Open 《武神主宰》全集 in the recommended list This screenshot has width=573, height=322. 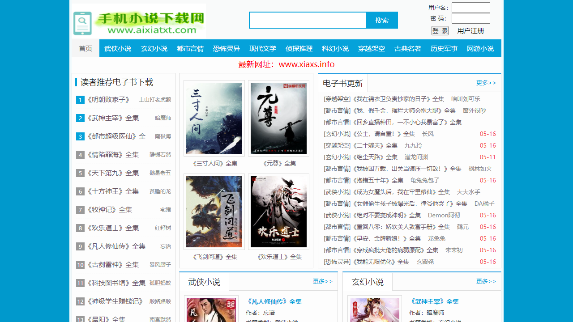pyautogui.click(x=113, y=118)
